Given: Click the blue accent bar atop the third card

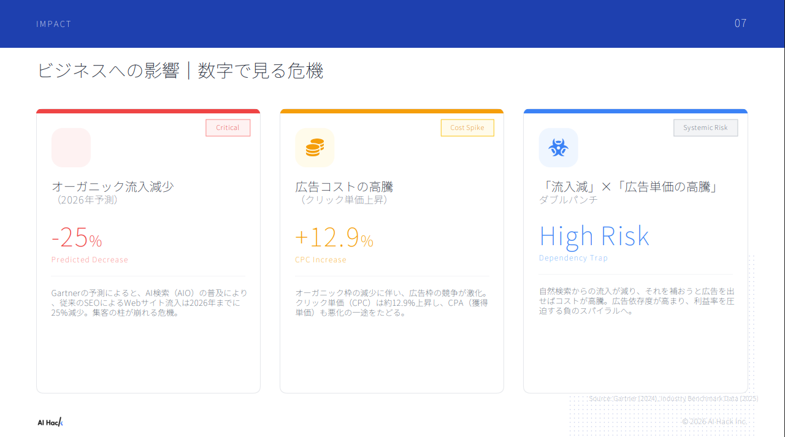Looking at the screenshot, I should (x=635, y=111).
